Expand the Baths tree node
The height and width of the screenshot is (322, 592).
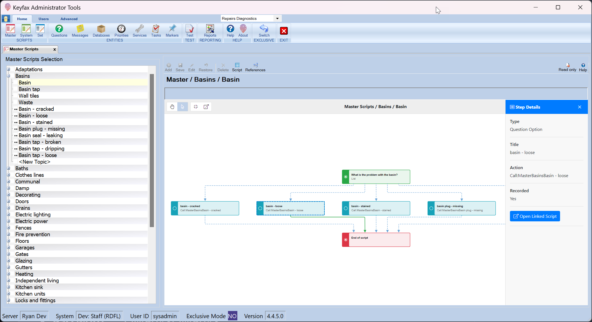(x=9, y=168)
